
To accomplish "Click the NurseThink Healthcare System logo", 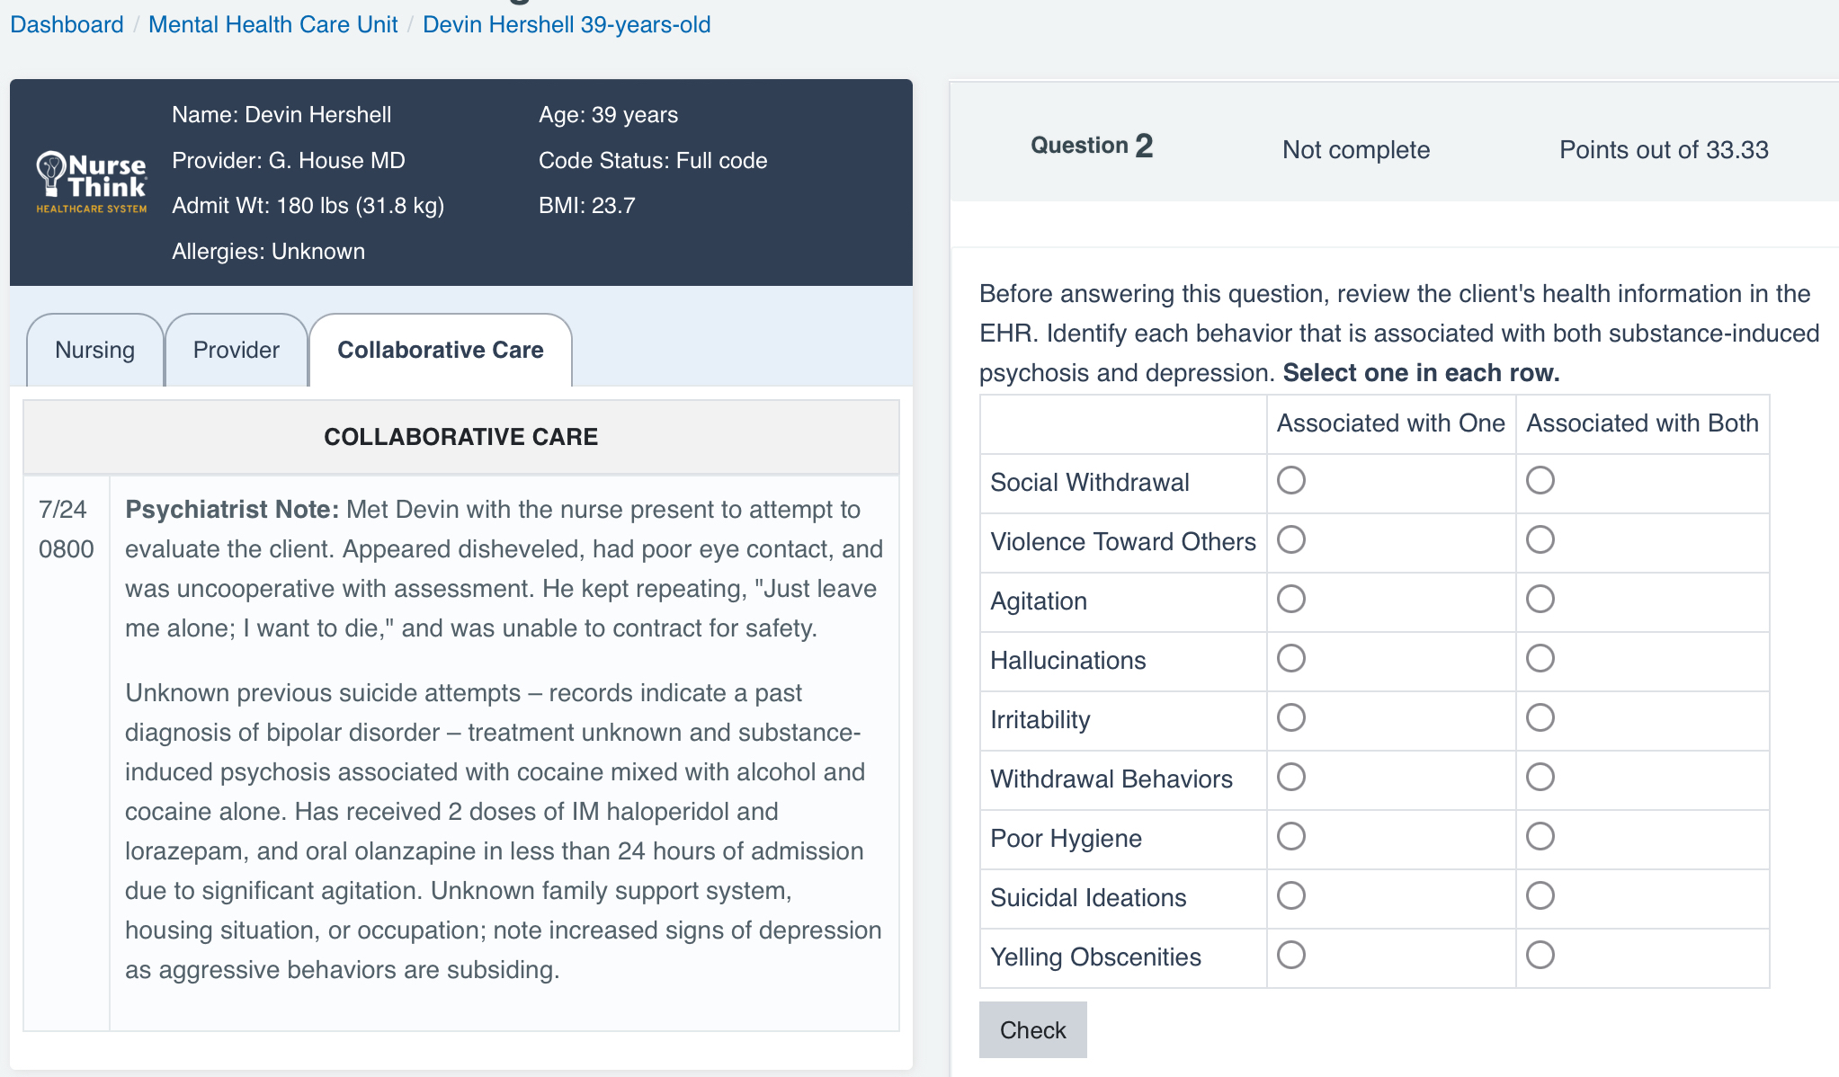I will pyautogui.click(x=91, y=182).
